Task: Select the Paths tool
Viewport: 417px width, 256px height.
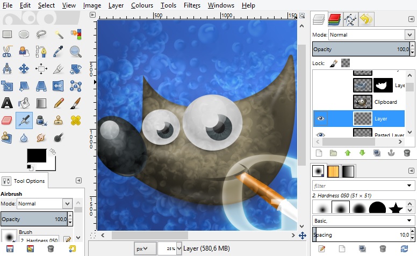Action: [x=41, y=51]
